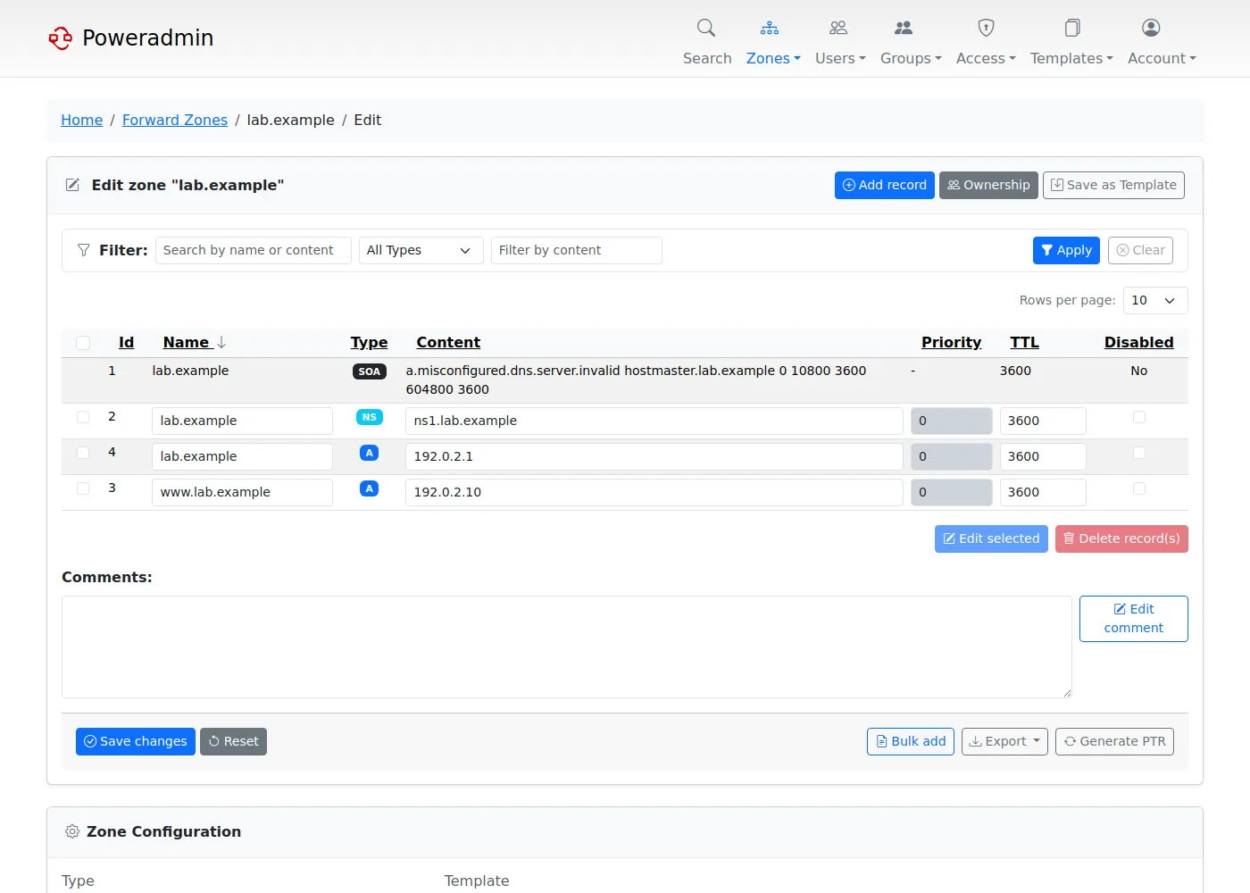
Task: Open the All Types filter dropdown
Action: (421, 250)
